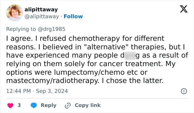
Task: Open alipittaway's profile photo
Action: pyautogui.click(x=14, y=13)
